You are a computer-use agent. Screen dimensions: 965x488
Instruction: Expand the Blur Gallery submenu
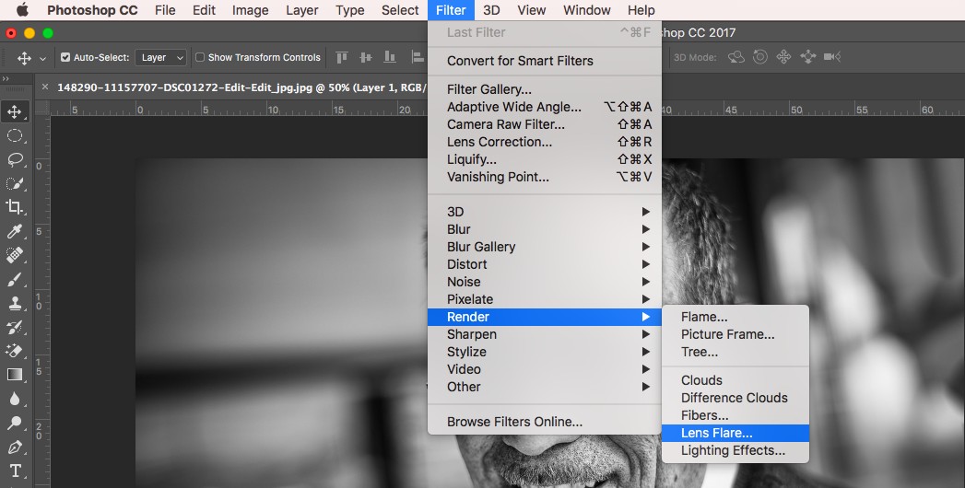pos(545,247)
